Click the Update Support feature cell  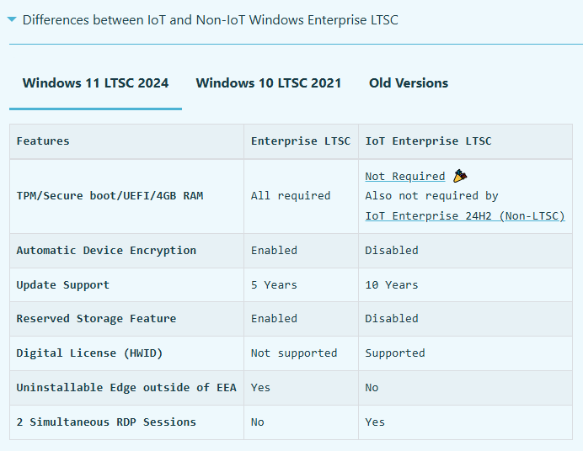[63, 285]
